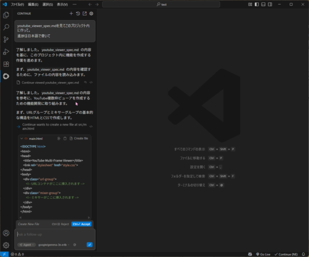The width and height of the screenshot is (309, 257).
Task: Open Continue in a full-screen editor window
Action: coord(85,13)
